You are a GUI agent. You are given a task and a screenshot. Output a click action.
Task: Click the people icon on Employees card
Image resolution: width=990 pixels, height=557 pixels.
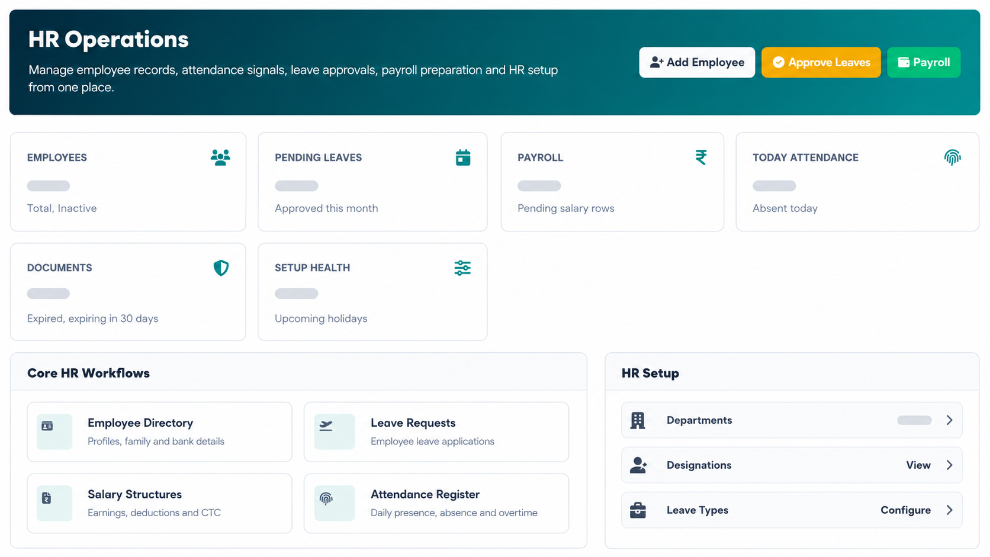point(220,157)
